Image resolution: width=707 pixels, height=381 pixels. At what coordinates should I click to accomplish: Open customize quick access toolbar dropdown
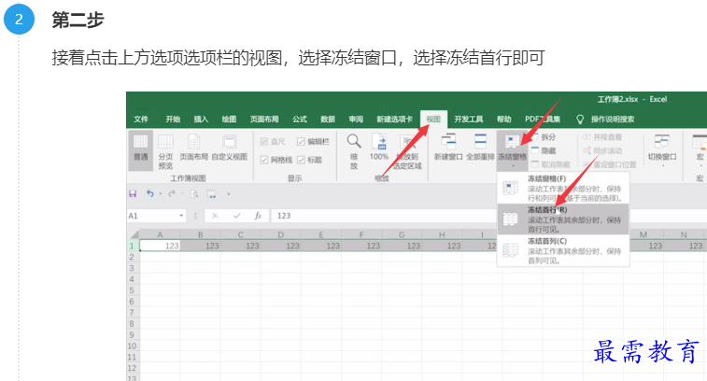(x=228, y=194)
